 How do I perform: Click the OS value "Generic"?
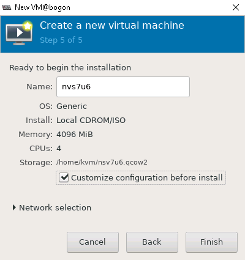72,106
